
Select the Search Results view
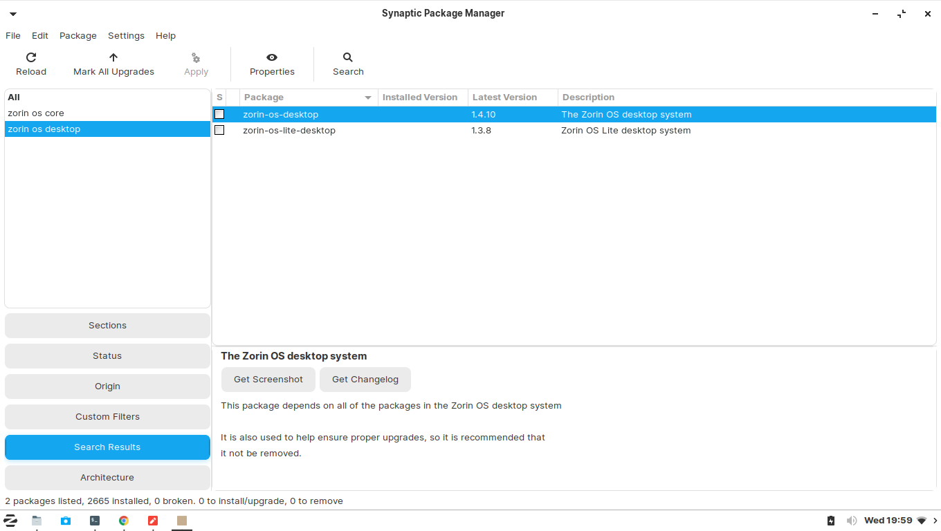[x=107, y=447]
